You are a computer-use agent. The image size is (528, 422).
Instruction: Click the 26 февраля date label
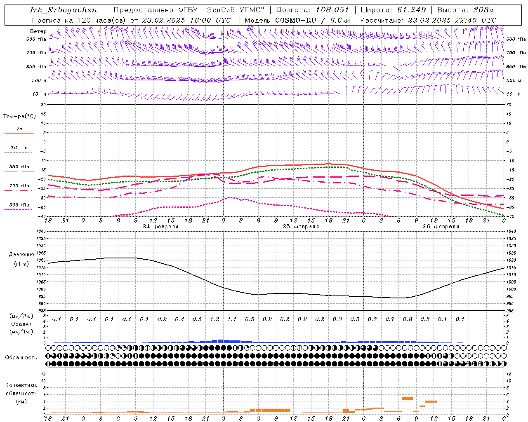coord(441,227)
